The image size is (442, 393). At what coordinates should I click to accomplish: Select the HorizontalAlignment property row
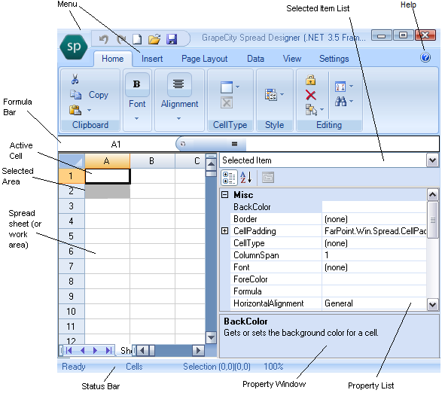pos(328,303)
